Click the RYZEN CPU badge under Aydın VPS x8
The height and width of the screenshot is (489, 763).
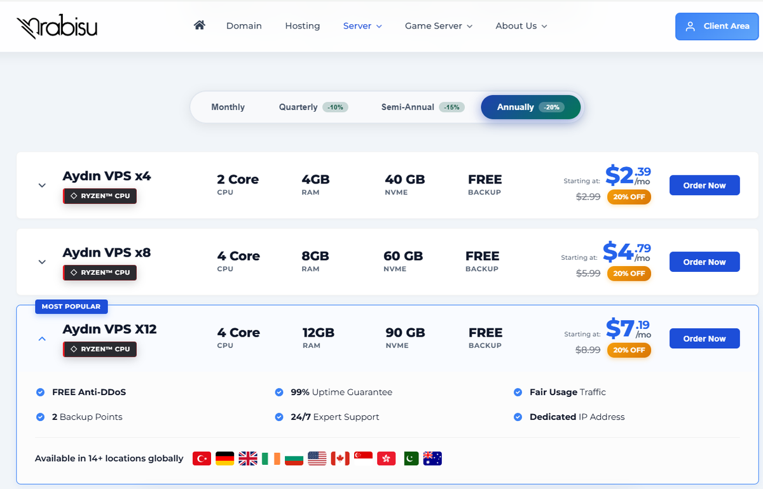(100, 273)
